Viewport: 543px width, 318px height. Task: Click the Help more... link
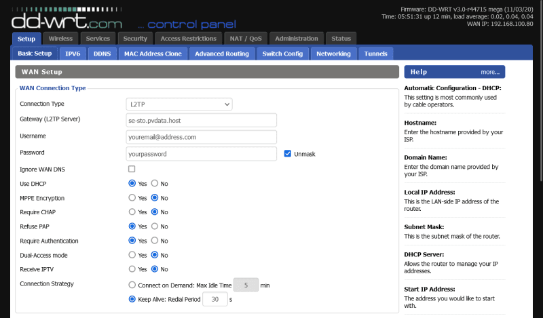point(490,72)
